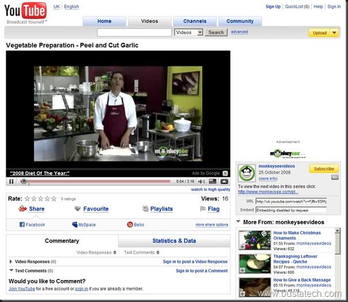Image resolution: width=348 pixels, height=302 pixels.
Task: Click watch in high quality link
Action: [210, 189]
